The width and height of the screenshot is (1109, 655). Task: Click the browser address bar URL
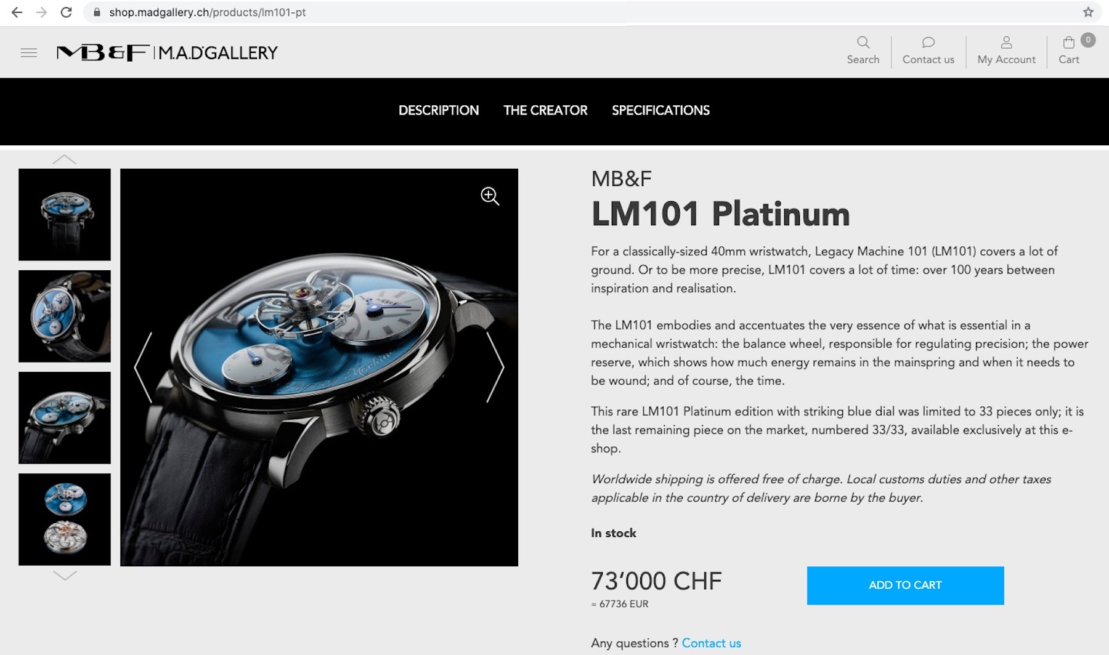tap(208, 12)
